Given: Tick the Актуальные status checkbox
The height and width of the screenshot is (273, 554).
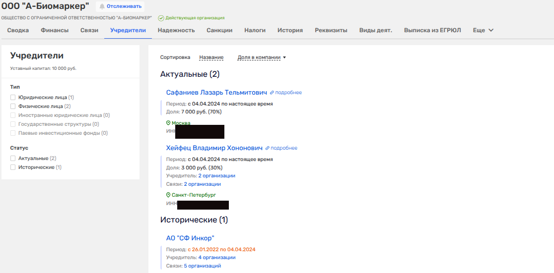Looking at the screenshot, I should click(x=13, y=159).
